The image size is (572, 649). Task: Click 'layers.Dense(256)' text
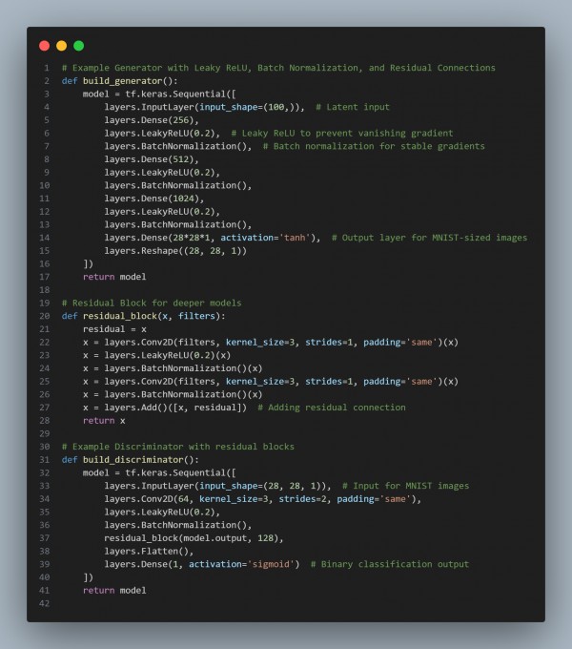[x=149, y=120]
